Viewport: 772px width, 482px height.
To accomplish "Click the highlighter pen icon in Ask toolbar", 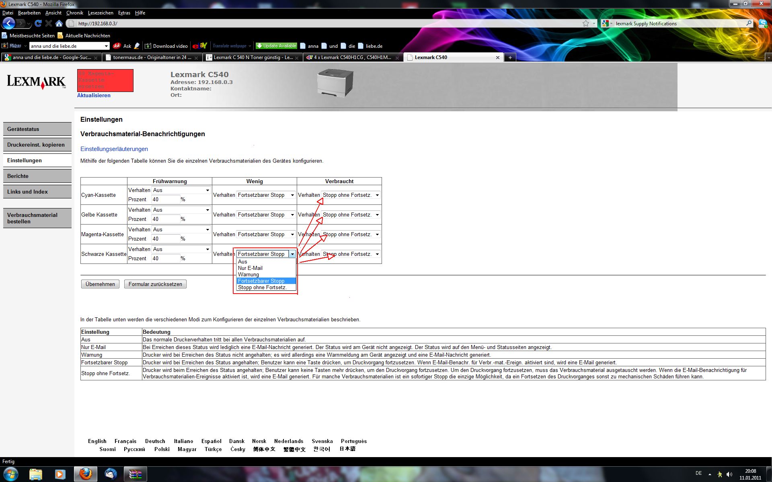I will click(x=137, y=46).
